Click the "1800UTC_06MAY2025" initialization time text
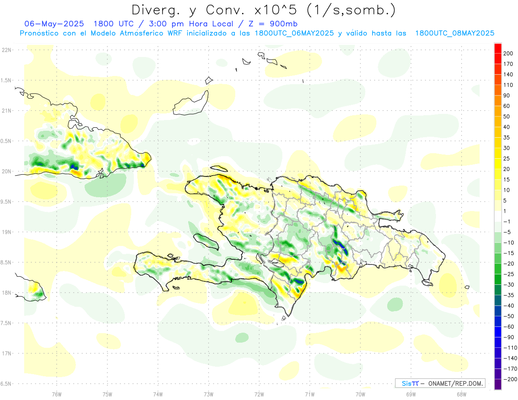 (294, 33)
